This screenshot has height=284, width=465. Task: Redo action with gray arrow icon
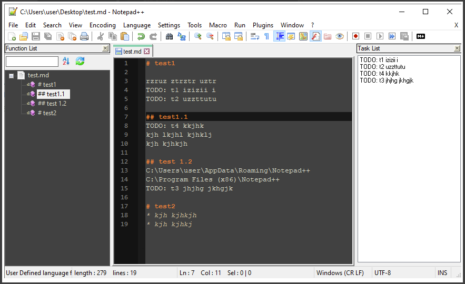(153, 36)
